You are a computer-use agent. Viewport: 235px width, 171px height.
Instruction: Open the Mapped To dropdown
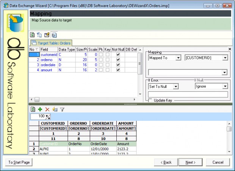pos(178,58)
